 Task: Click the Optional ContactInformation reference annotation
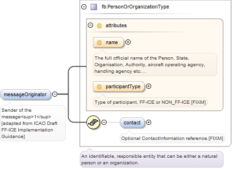pyautogui.click(x=172, y=138)
